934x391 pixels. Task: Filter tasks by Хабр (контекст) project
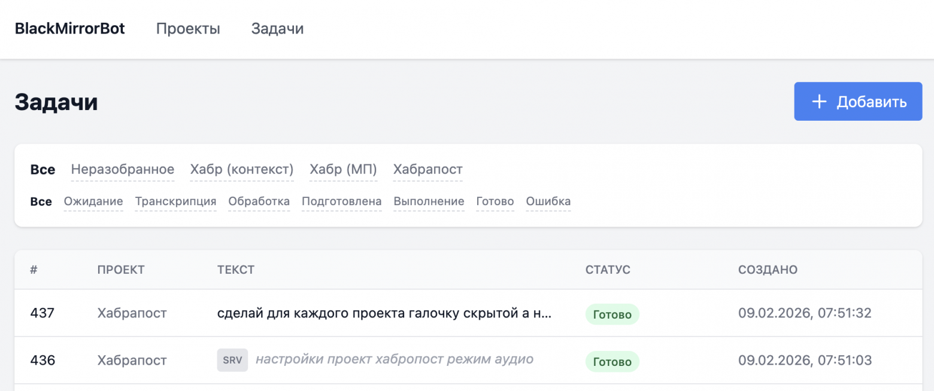pyautogui.click(x=242, y=170)
